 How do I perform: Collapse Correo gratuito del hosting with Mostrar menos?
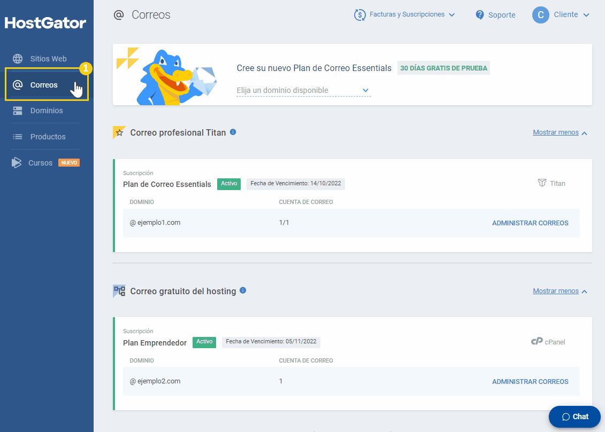(560, 291)
